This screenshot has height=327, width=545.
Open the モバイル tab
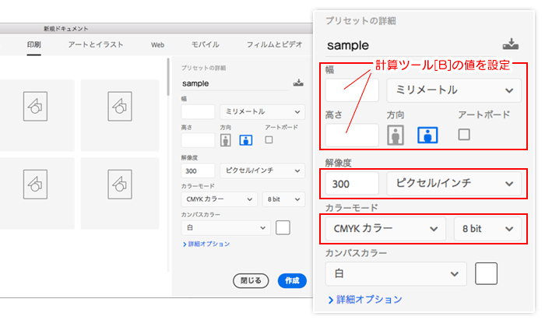pos(205,45)
